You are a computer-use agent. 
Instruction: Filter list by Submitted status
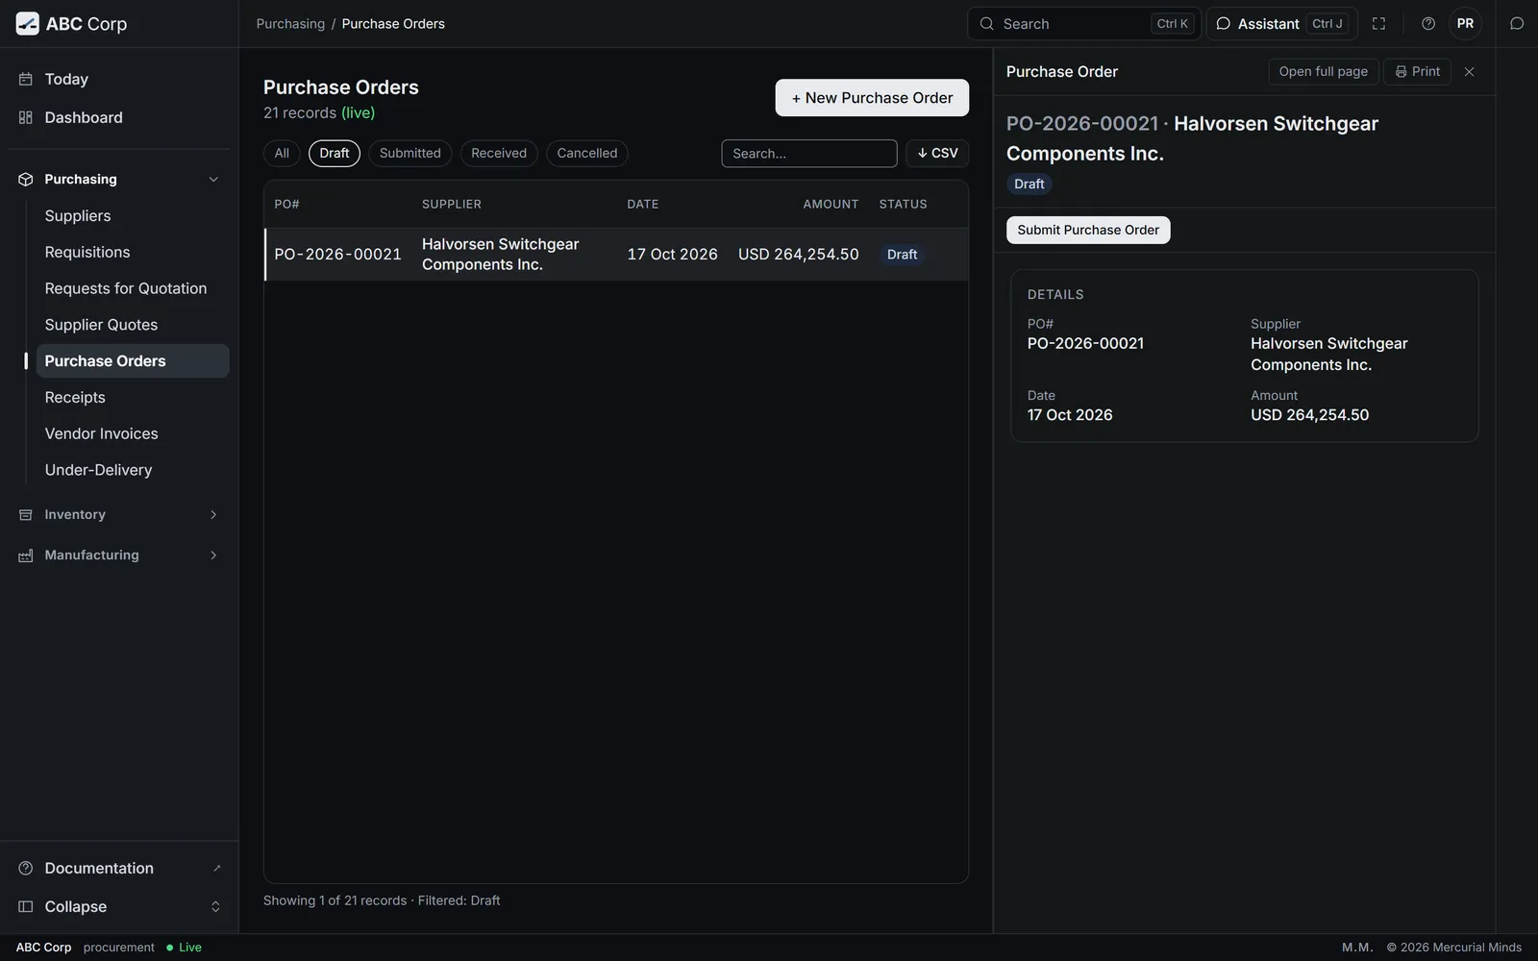[409, 154]
